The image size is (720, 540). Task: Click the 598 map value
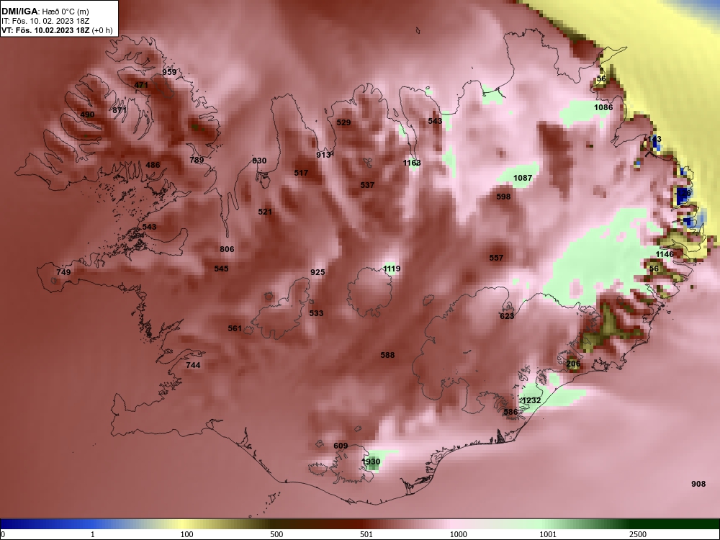point(504,197)
